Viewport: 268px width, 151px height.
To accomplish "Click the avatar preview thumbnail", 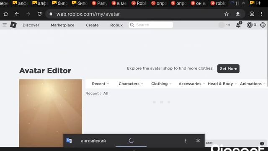I will tap(51, 113).
